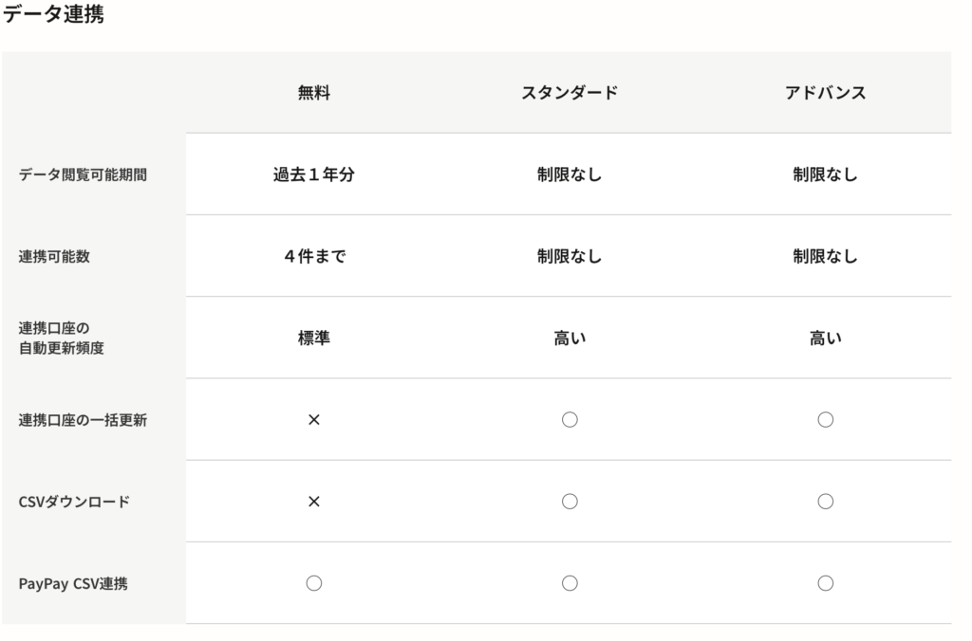This screenshot has height=641, width=972.
Task: Select the スタンダード plan column header
Action: tap(570, 93)
